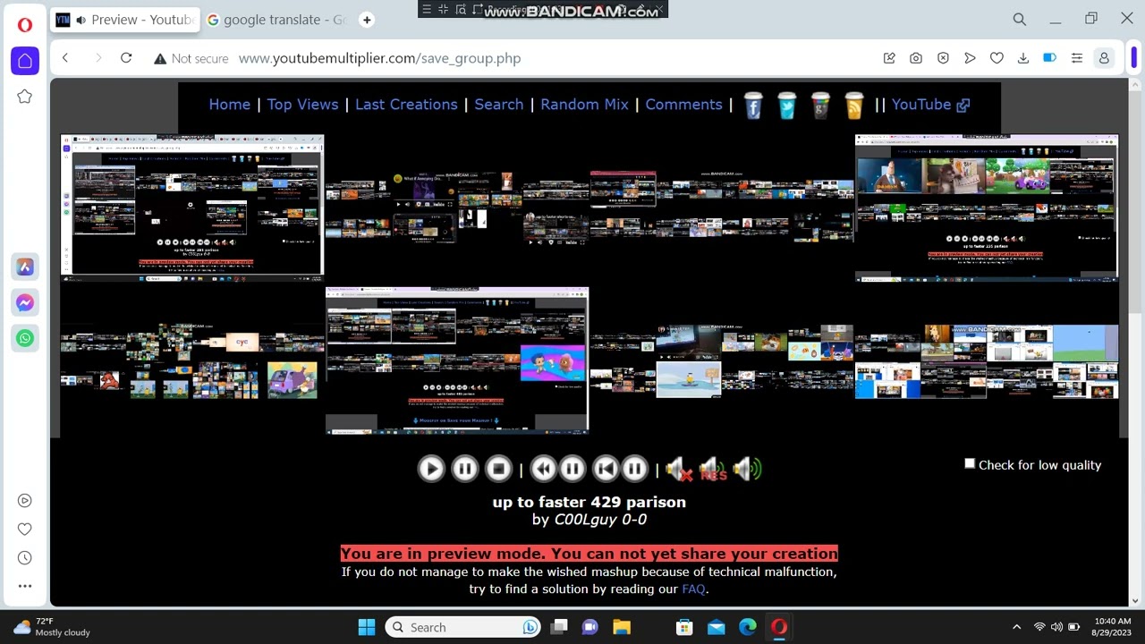Open Messenger in the Opera sidebar
This screenshot has height=644, width=1145.
click(25, 303)
